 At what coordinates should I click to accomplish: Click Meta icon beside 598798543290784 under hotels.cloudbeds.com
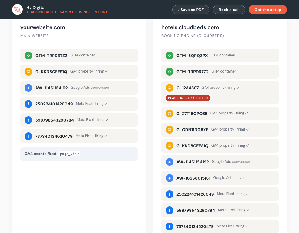(x=170, y=210)
